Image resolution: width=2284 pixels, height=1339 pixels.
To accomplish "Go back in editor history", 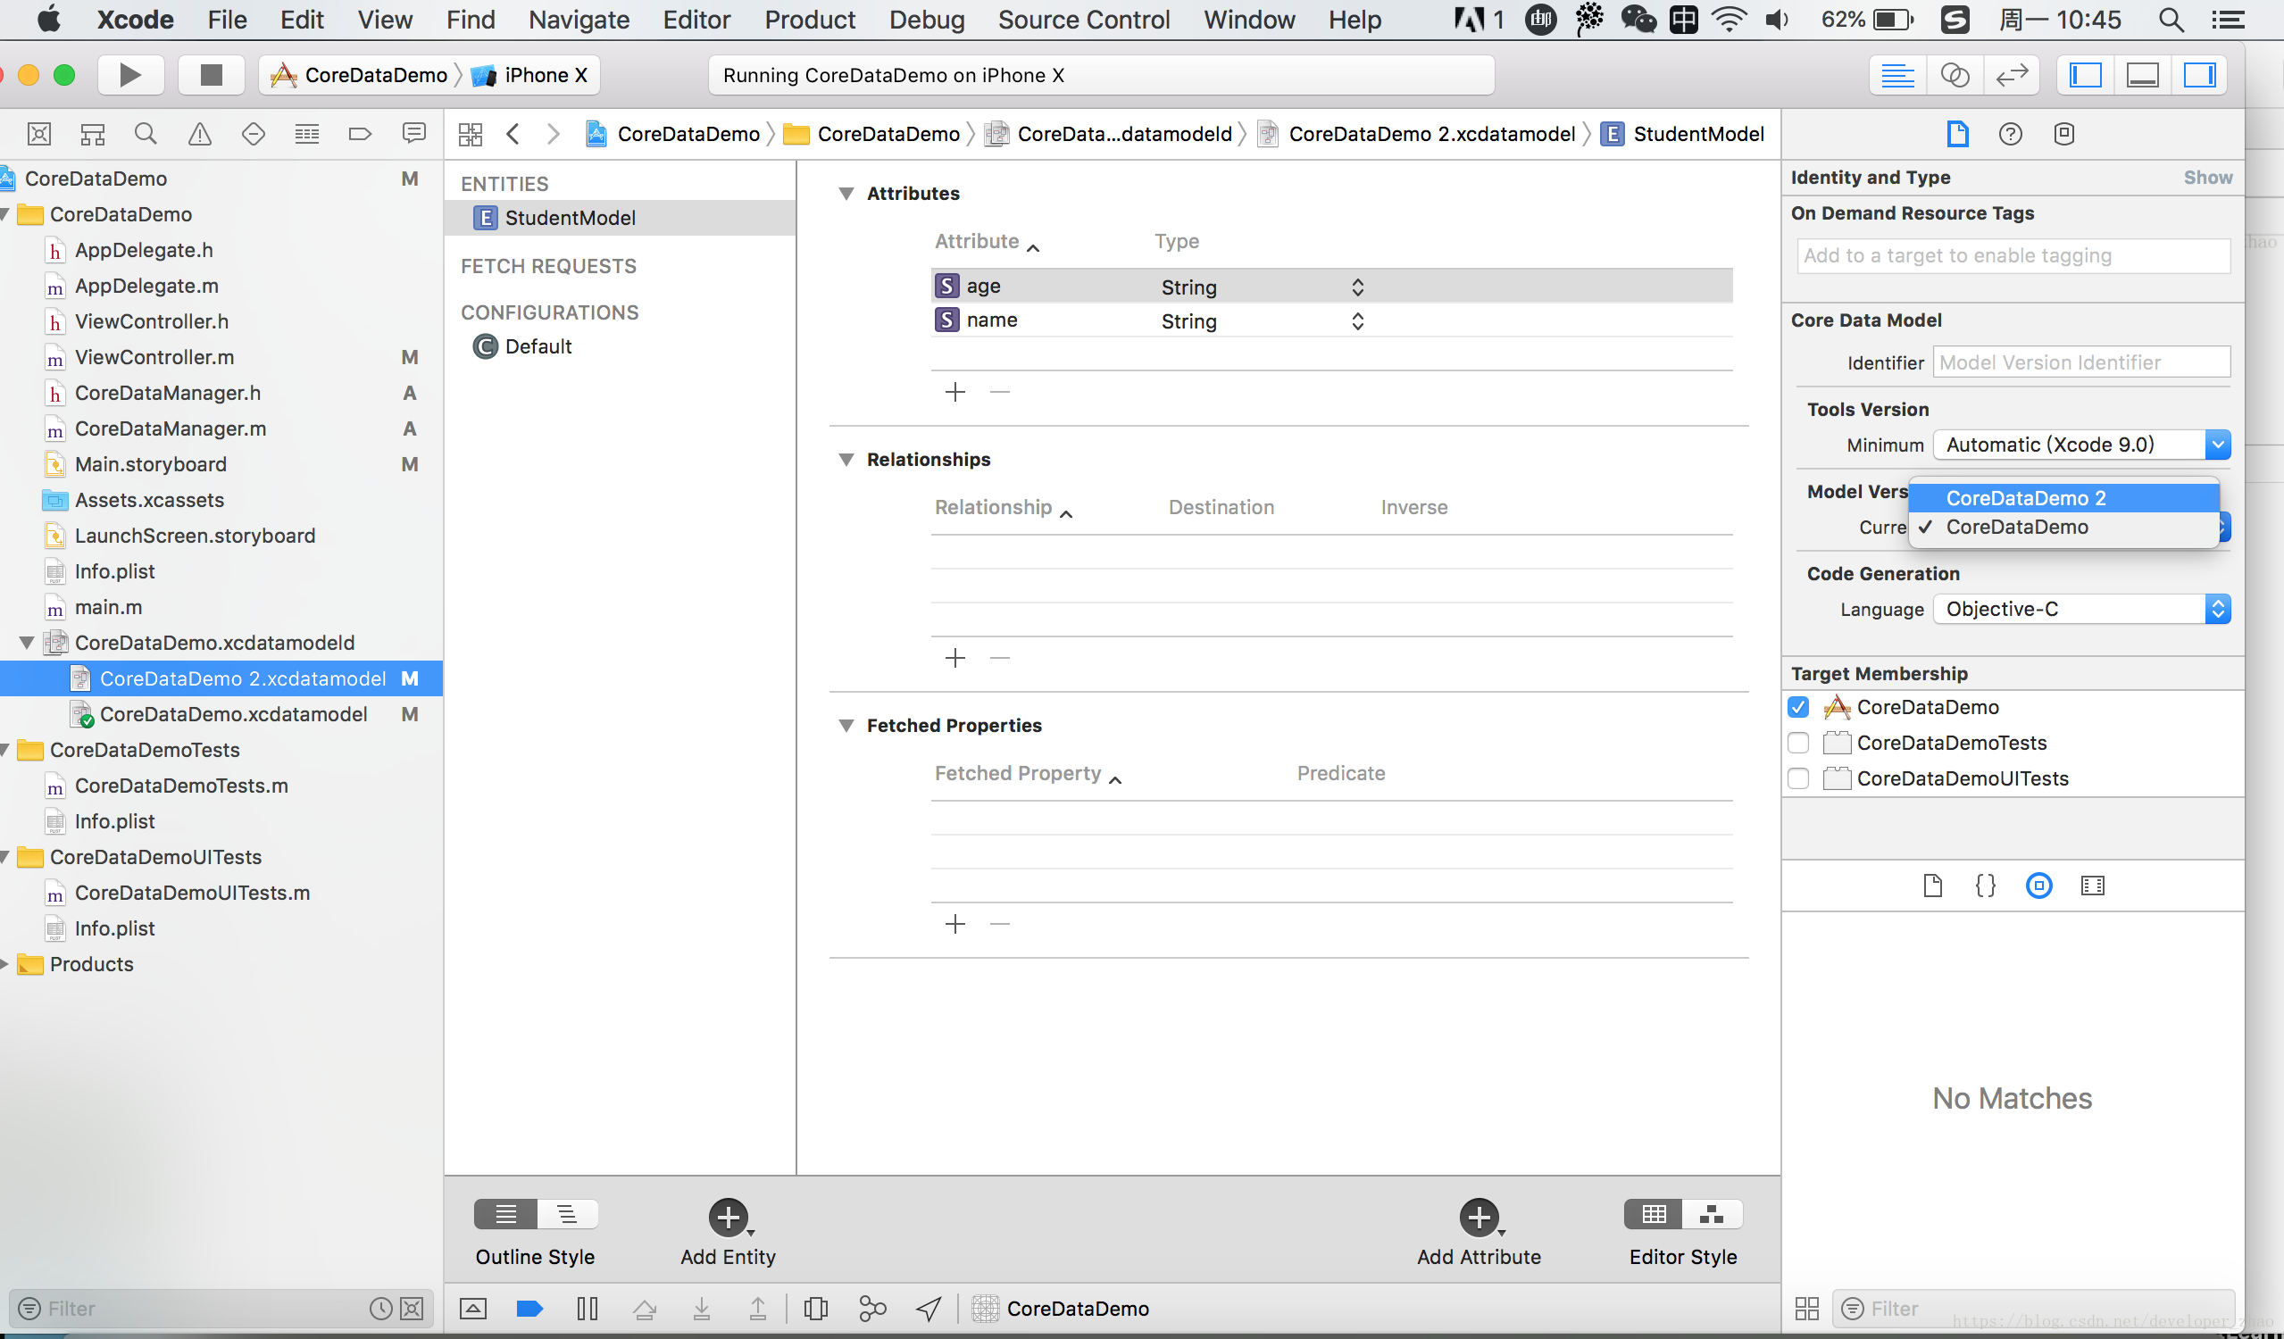I will 513,134.
